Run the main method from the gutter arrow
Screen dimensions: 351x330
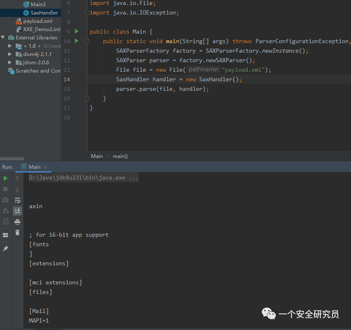pos(77,41)
